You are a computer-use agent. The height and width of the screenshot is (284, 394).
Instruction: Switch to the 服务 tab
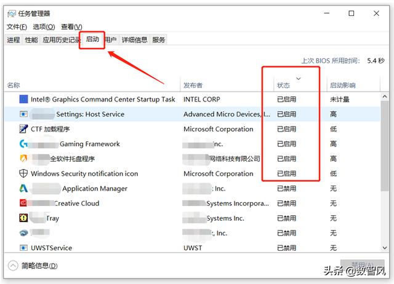click(159, 39)
